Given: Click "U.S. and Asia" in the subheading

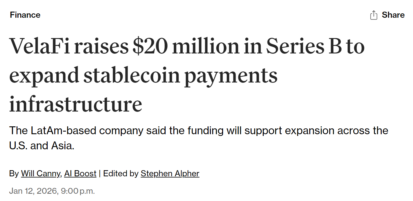Looking at the screenshot, I should pos(42,146).
